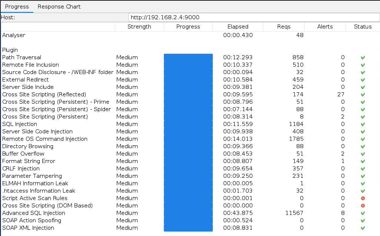Click the Host URL field

(x=254, y=17)
